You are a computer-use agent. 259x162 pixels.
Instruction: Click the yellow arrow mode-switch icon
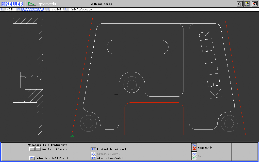point(247,4)
